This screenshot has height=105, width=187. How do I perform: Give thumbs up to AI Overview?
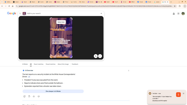pos(34,96)
